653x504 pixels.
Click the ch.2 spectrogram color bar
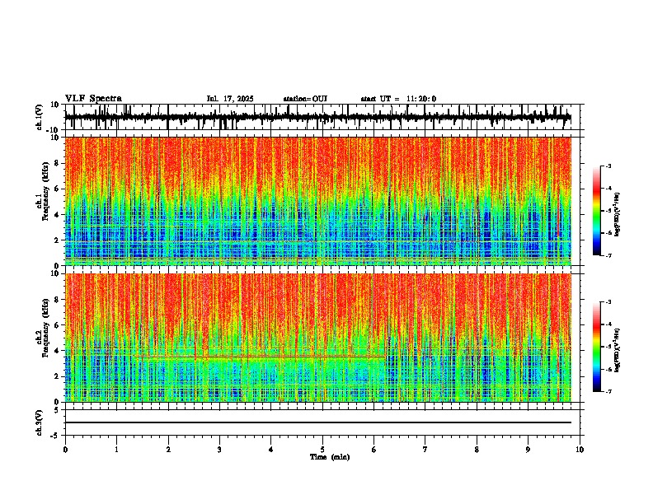pos(596,347)
